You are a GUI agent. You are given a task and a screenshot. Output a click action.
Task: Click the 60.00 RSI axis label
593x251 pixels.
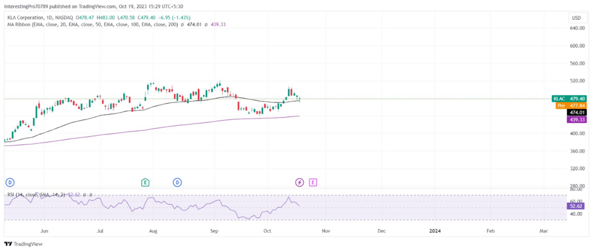tap(577, 201)
